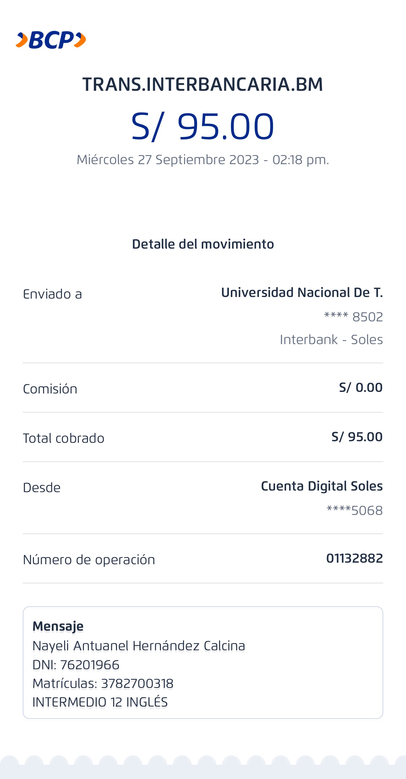Viewport: 406px width, 779px height.
Task: Click the Miércoles 27 Septiembre 2023 date
Action: tap(203, 160)
